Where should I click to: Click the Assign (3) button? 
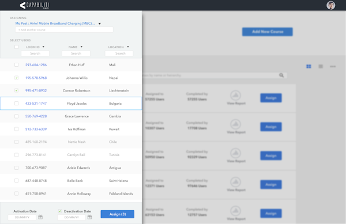click(118, 214)
